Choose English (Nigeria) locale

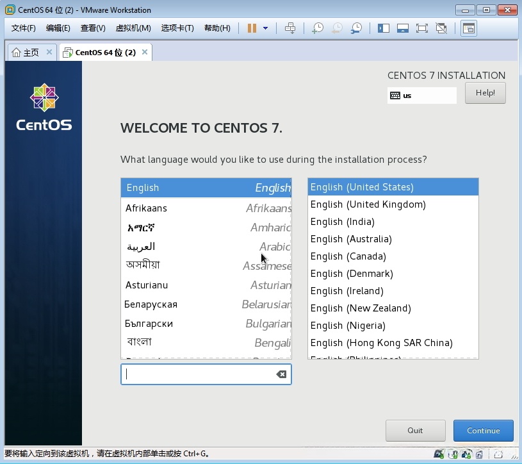click(393, 326)
